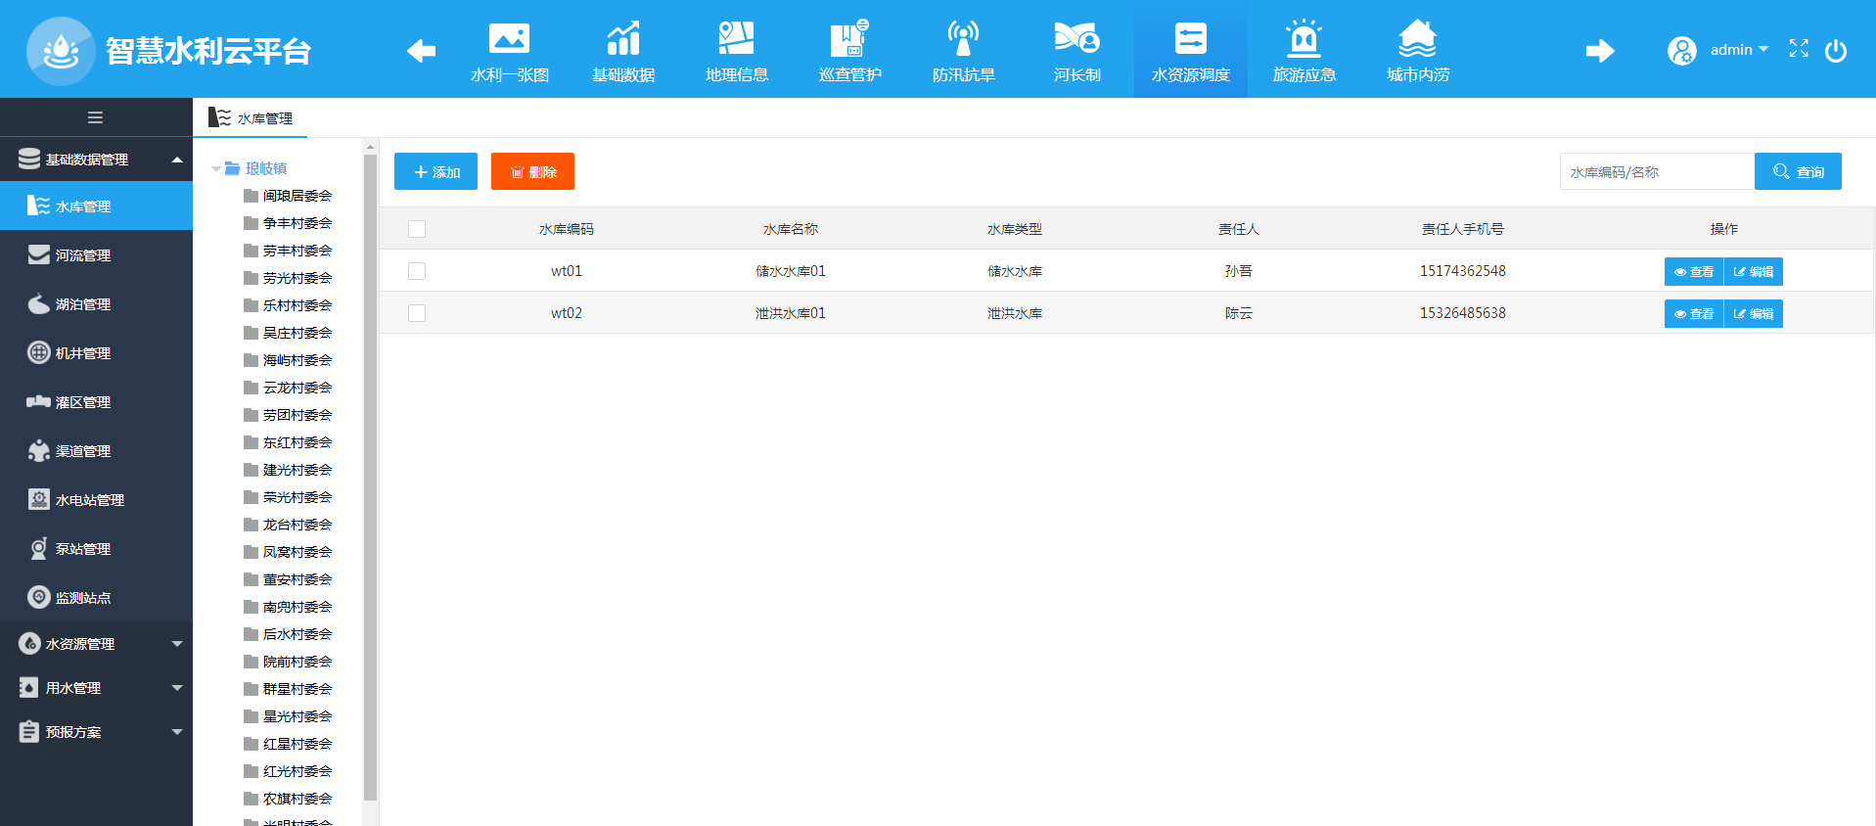The image size is (1876, 826).
Task: Select 凤窝村委会 in the tree
Action: [297, 552]
